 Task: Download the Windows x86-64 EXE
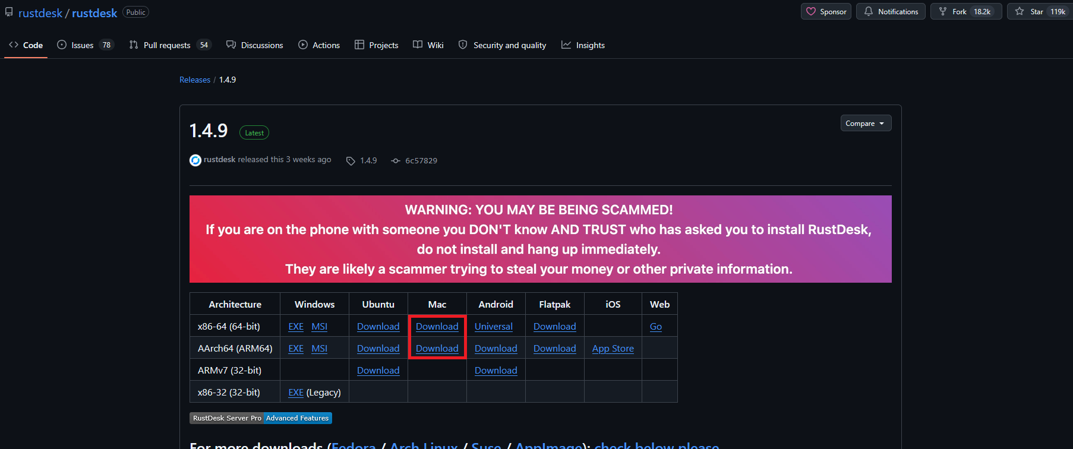[x=296, y=327]
